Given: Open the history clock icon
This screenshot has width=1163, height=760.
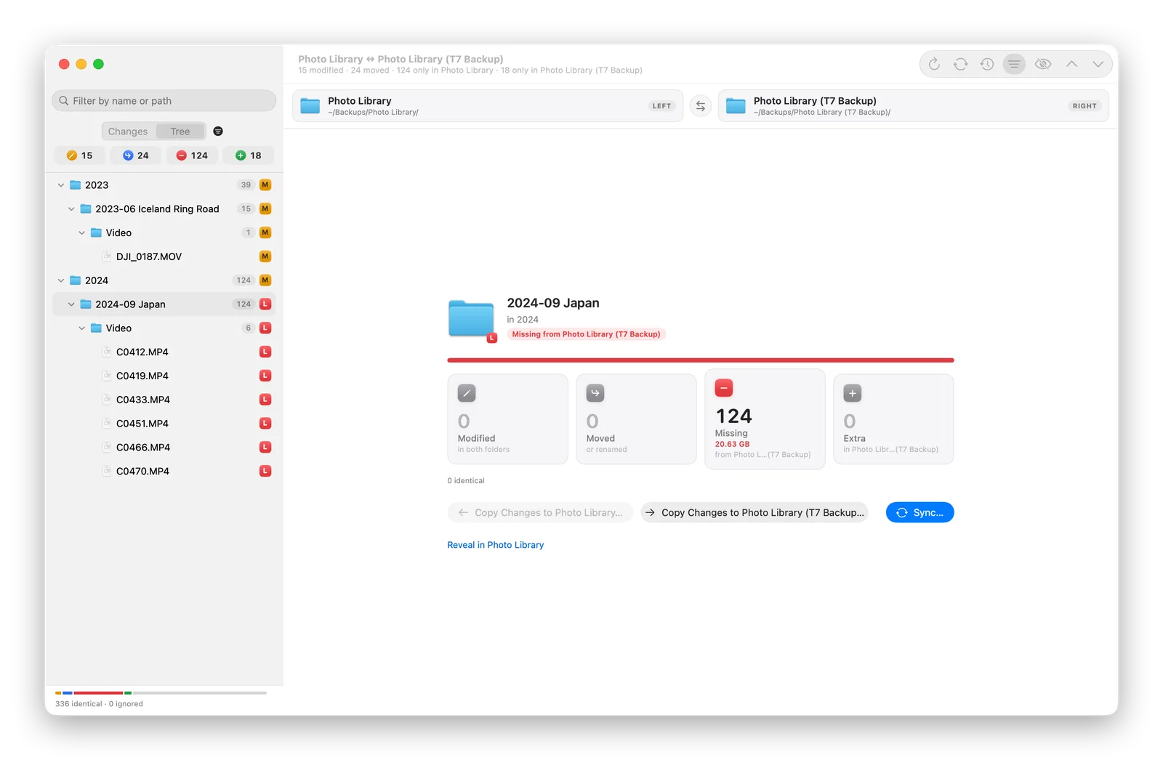Looking at the screenshot, I should coord(987,65).
